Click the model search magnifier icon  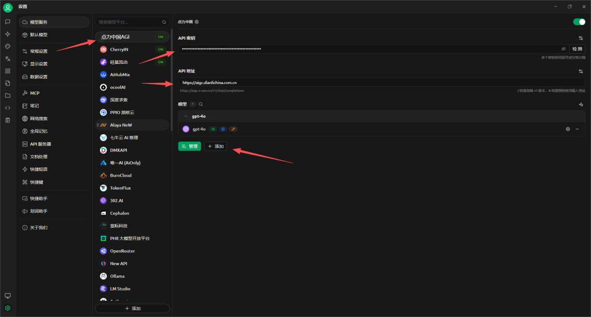(200, 104)
